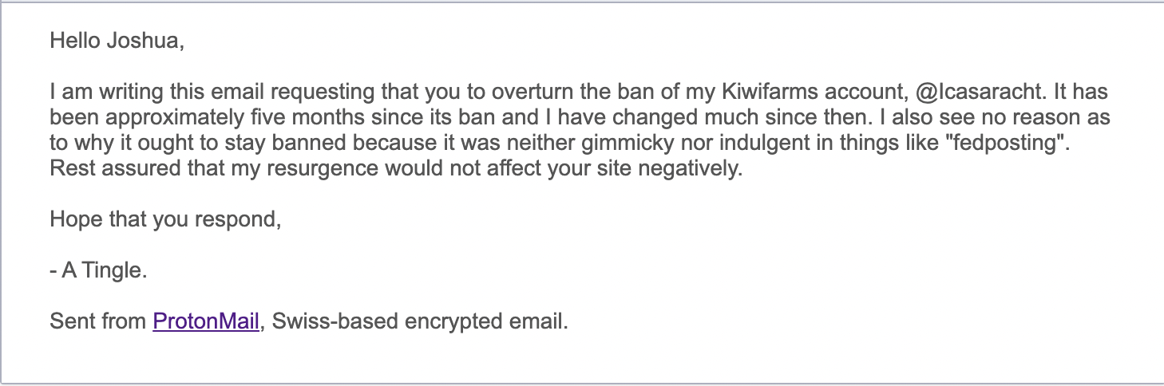Click the word 'Kiwifarms' in the email

click(x=800, y=93)
